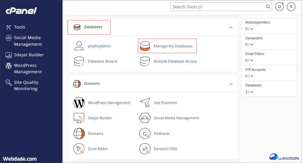Click the Domains section globe icon
The image size is (302, 163).
tap(77, 83)
